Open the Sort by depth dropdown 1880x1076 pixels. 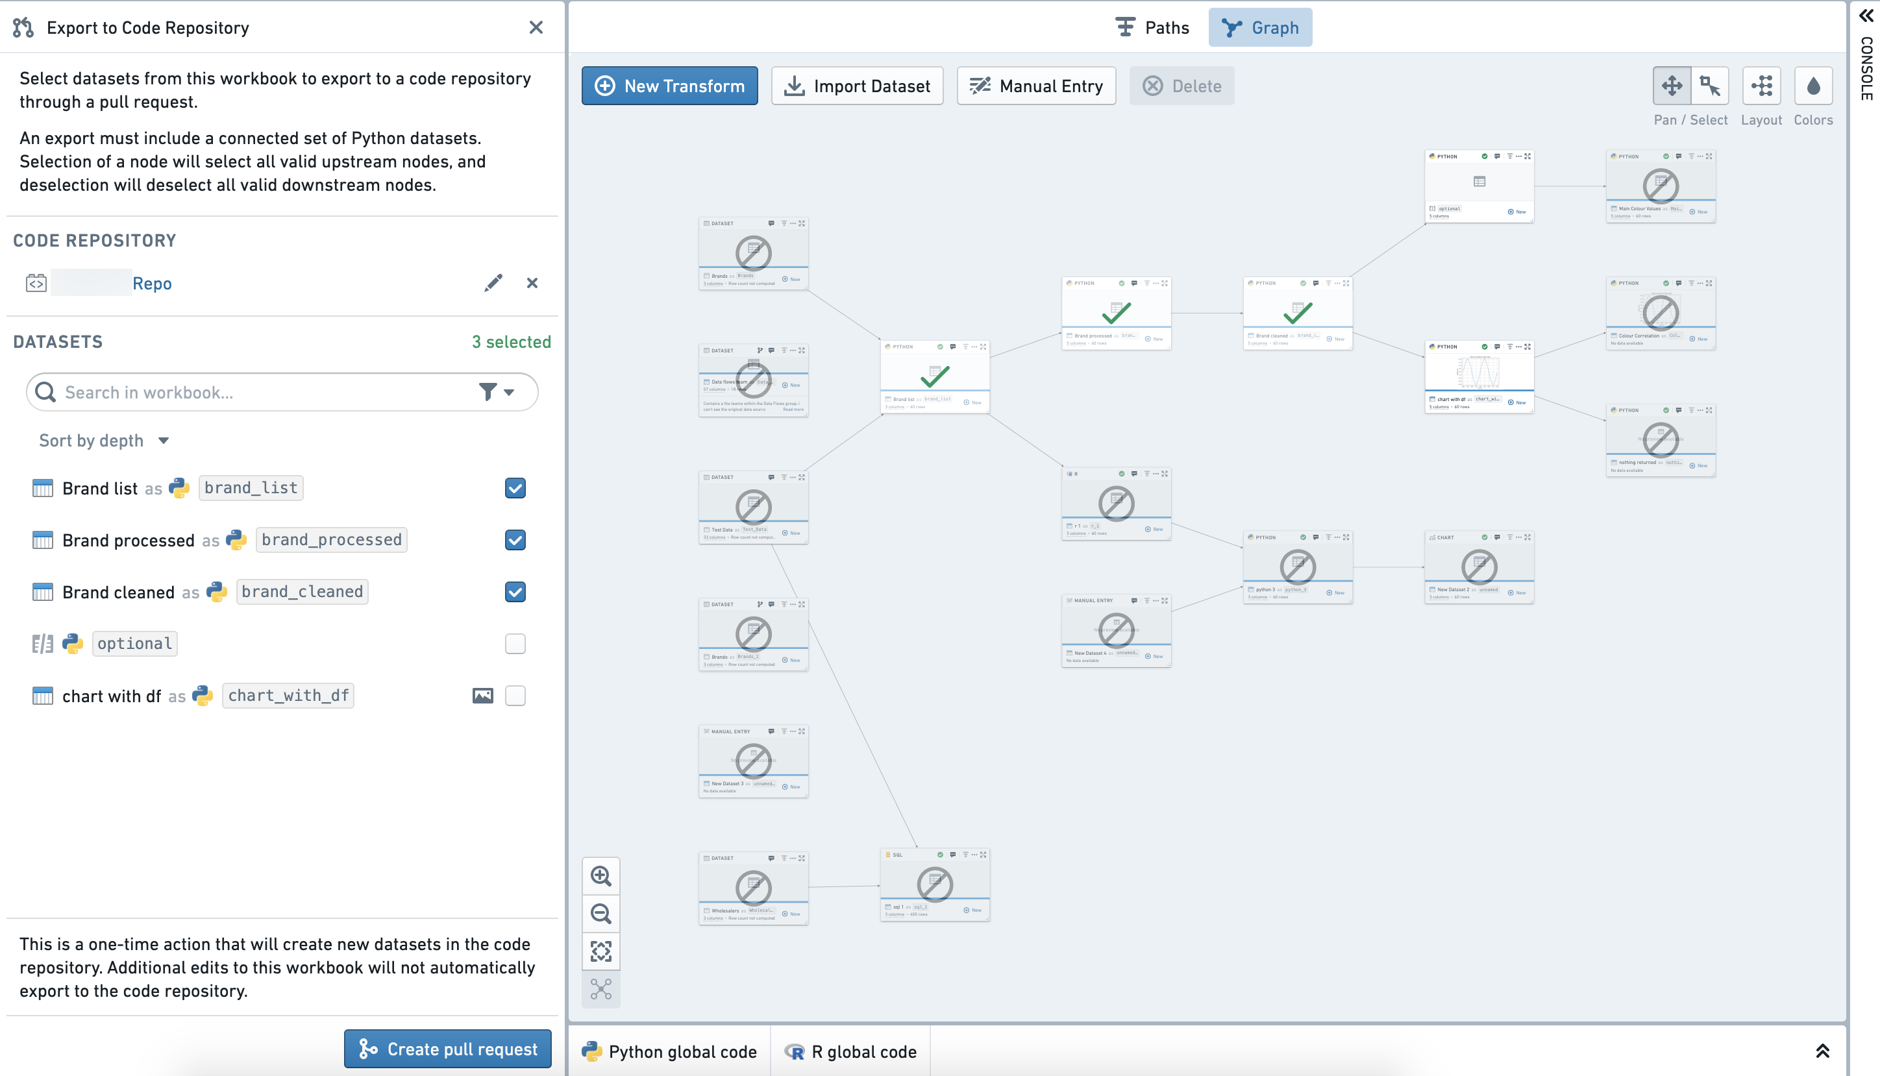point(105,441)
